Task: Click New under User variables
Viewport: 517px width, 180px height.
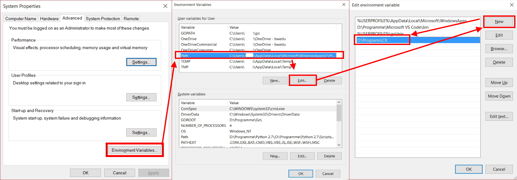Action: pos(275,81)
